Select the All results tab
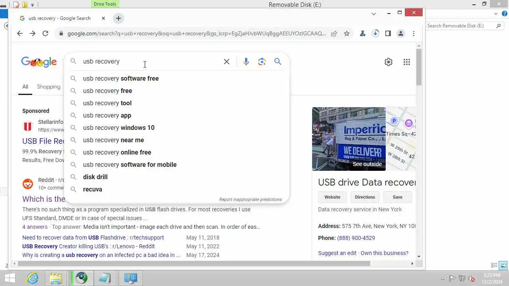 click(25, 87)
